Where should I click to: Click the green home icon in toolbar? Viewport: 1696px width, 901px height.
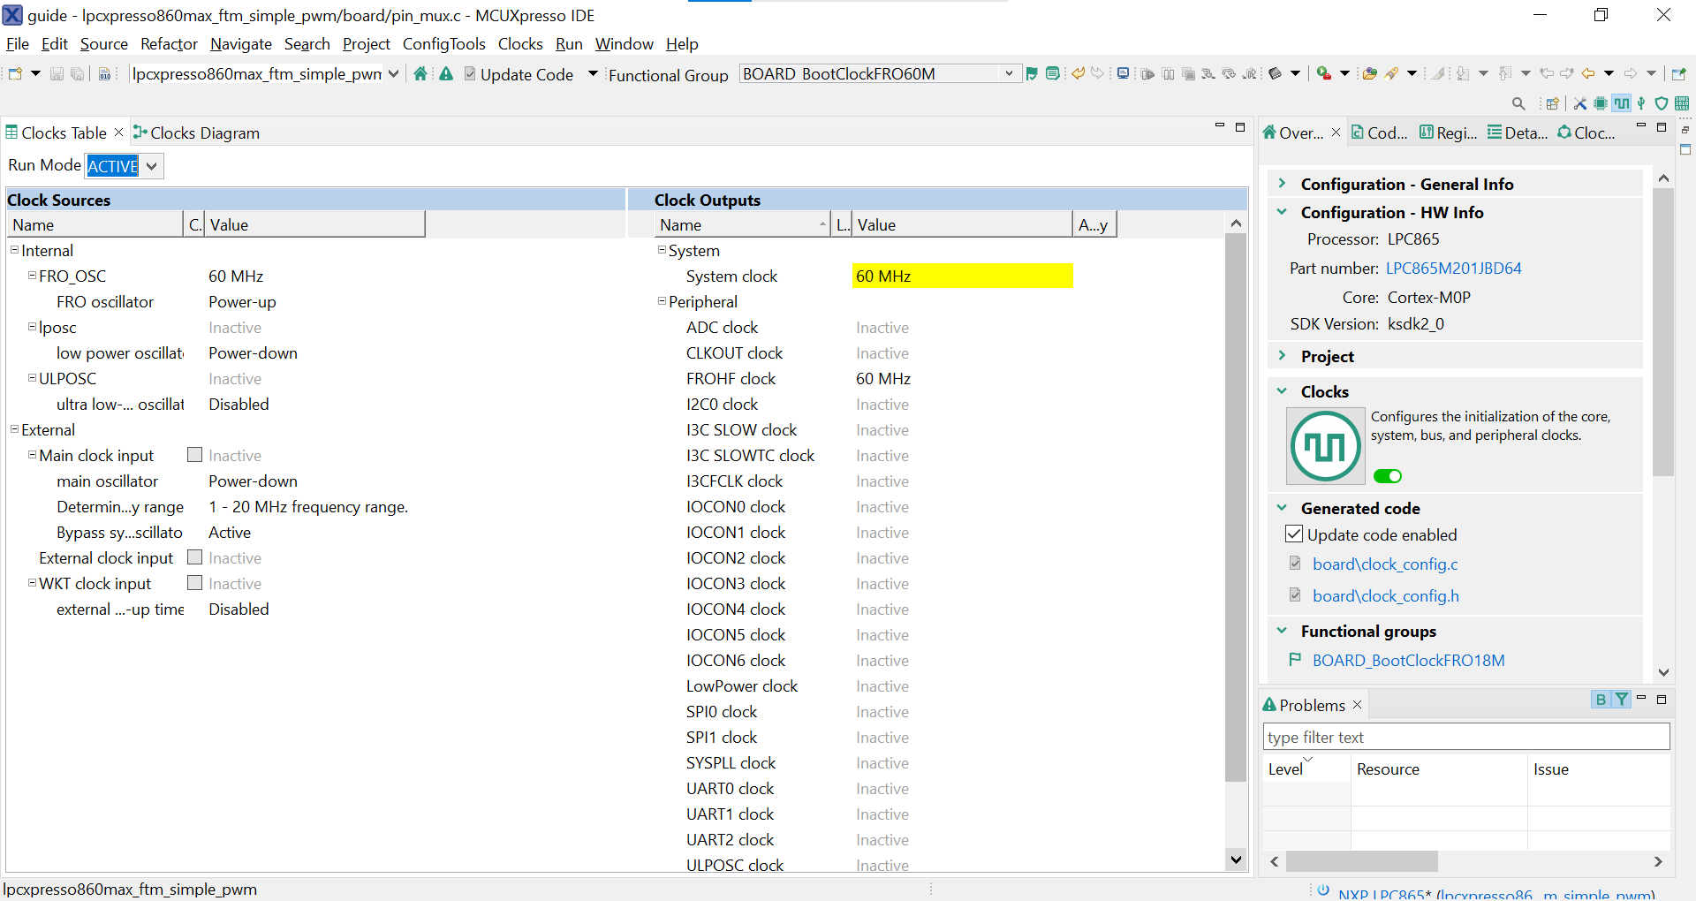coord(420,74)
